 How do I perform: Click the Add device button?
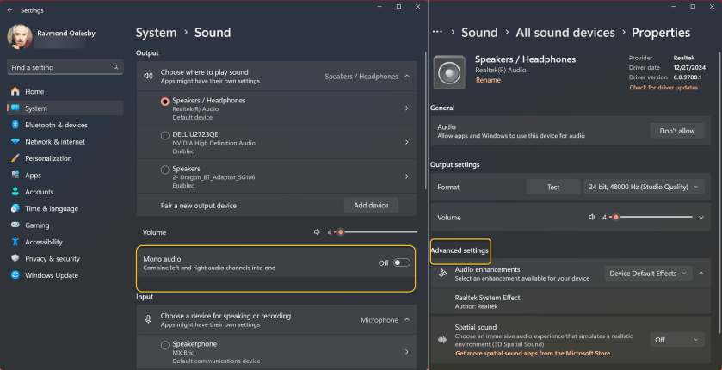[371, 206]
